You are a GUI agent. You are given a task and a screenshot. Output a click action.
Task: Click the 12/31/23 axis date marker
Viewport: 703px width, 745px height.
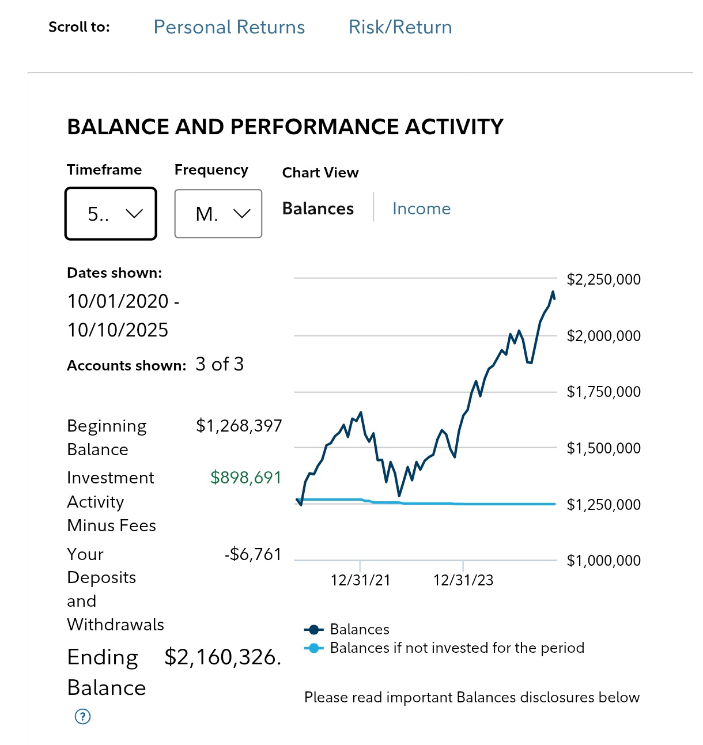coord(463,580)
